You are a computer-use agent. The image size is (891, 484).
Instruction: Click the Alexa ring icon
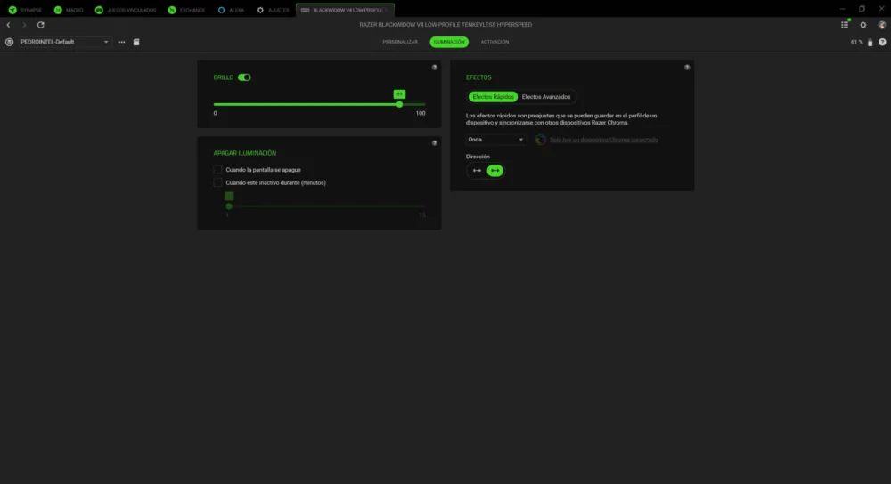pyautogui.click(x=222, y=10)
